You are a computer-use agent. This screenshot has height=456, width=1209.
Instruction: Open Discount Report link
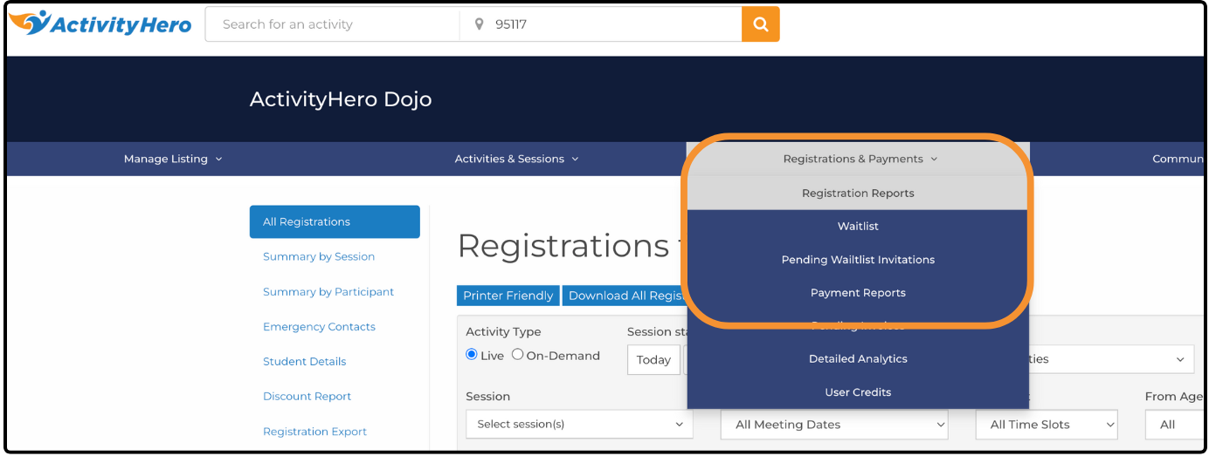[x=307, y=397]
